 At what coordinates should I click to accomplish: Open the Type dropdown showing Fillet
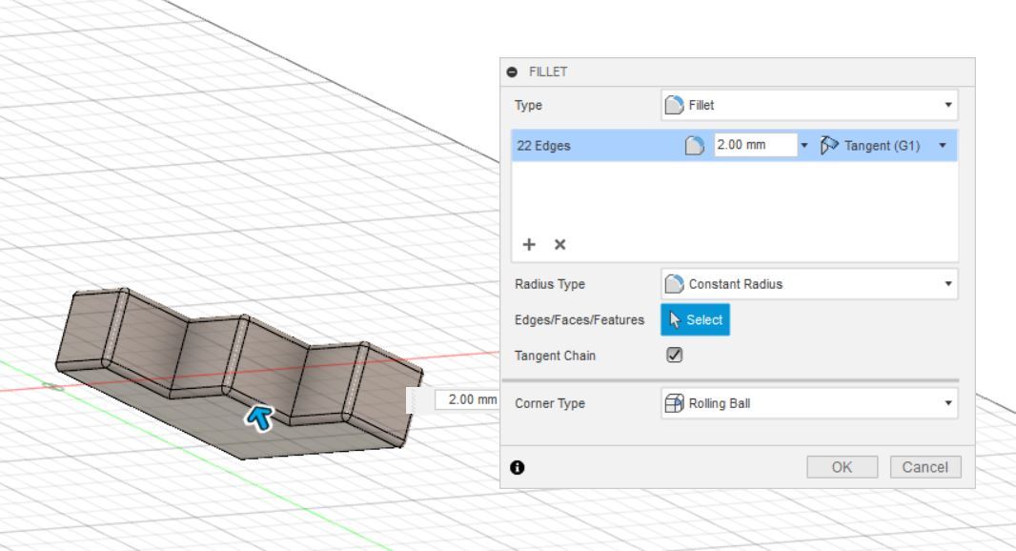click(x=809, y=105)
